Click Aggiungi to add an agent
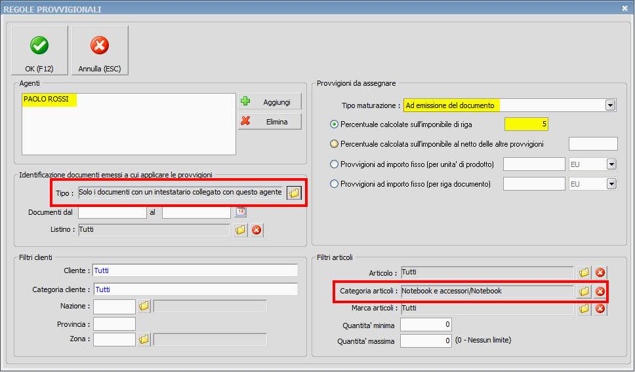 tap(270, 102)
